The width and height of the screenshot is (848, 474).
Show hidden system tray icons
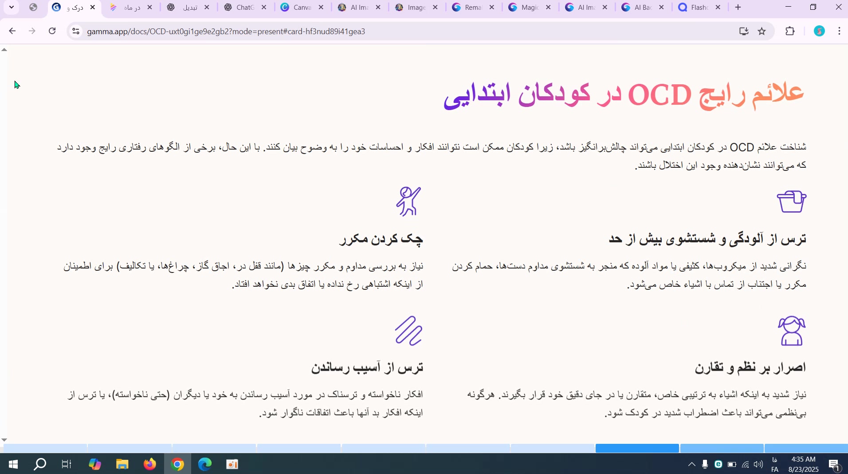click(691, 465)
